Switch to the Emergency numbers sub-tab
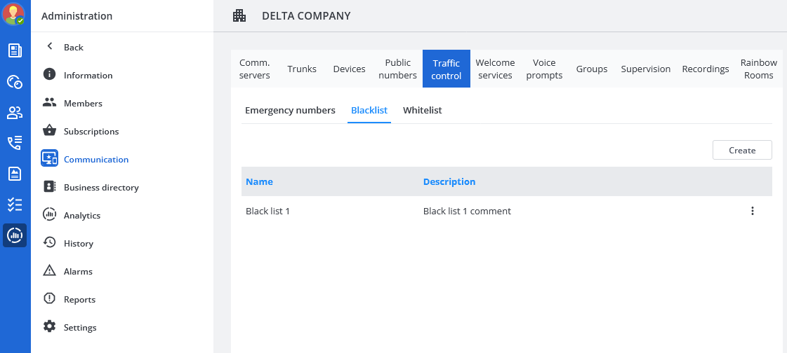The width and height of the screenshot is (787, 353). point(290,111)
